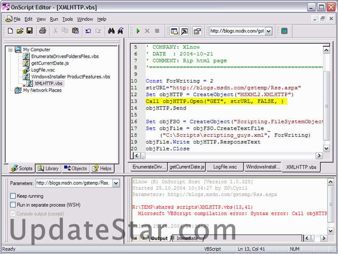Click the My Computer tree icon
Image resolution: width=338 pixels, height=254 pixels.
[x=18, y=49]
